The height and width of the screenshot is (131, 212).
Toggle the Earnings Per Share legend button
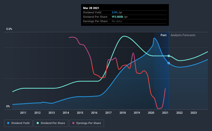click(x=87, y=123)
